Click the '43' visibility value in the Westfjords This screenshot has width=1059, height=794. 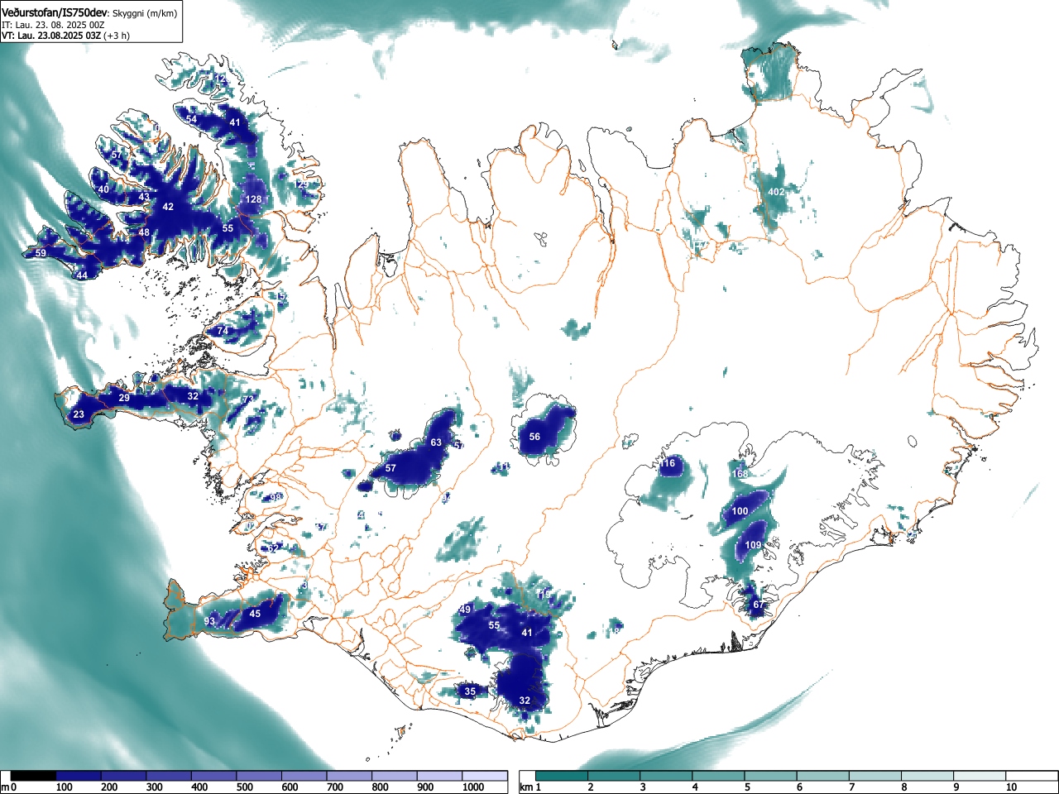144,197
